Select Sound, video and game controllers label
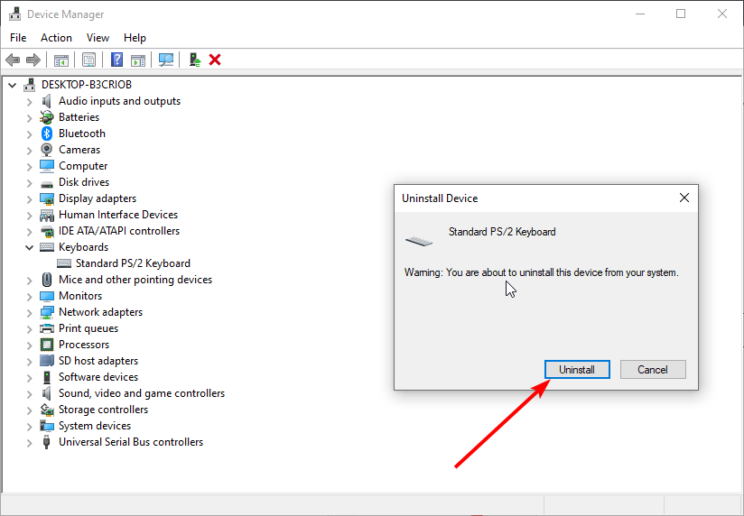The height and width of the screenshot is (516, 744). click(142, 393)
